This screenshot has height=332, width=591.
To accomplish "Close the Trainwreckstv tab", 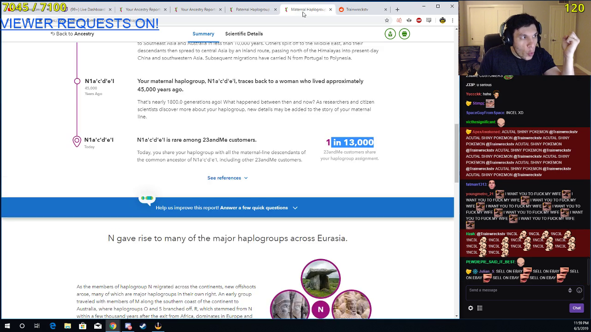I will 386,9.
